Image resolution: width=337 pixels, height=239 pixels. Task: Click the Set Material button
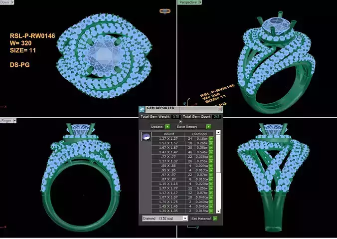(x=201, y=219)
